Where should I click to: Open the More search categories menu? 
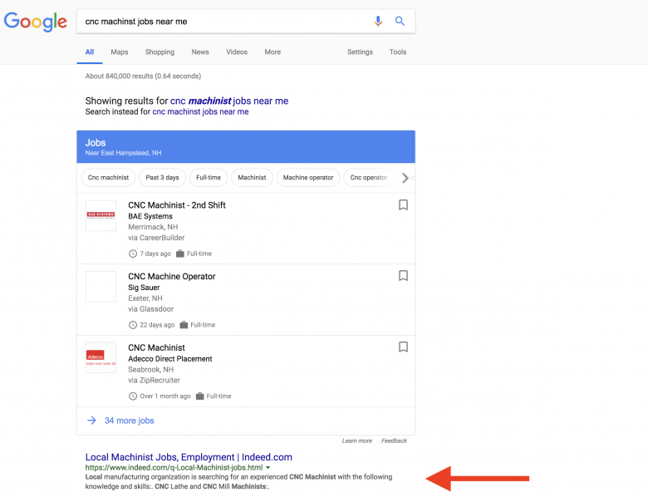coord(272,52)
